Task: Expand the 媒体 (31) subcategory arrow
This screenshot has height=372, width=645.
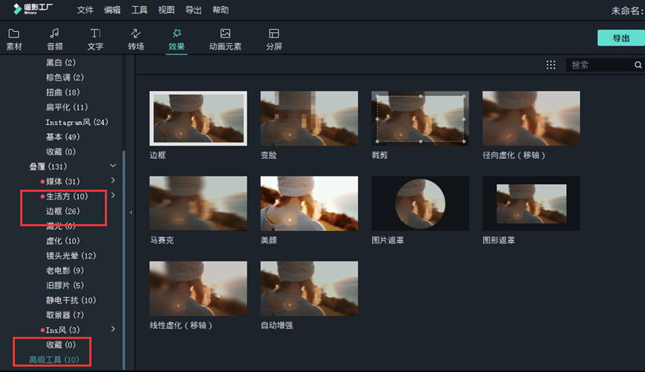Action: (x=113, y=180)
